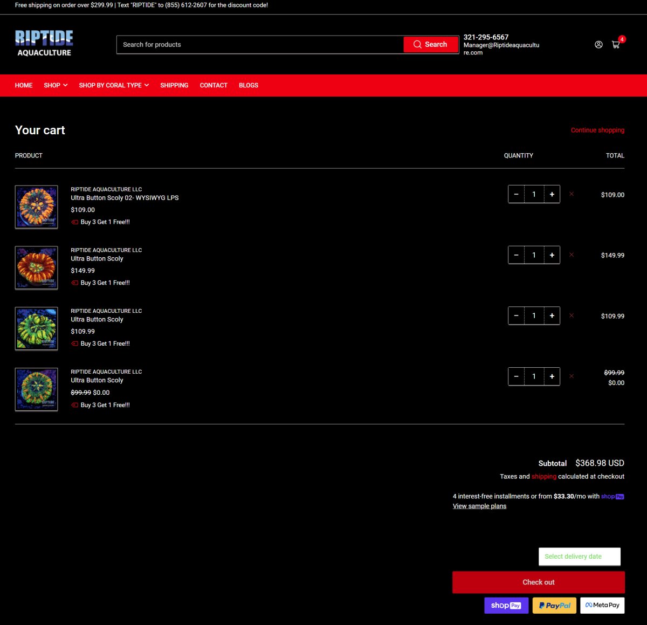Open the shopping cart icon
This screenshot has height=625, width=647.
point(616,45)
